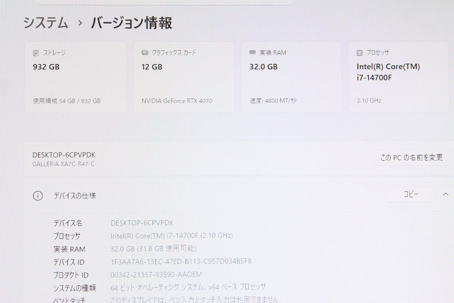Select processor value i7-14700F (2.10 GHz)

(171, 236)
